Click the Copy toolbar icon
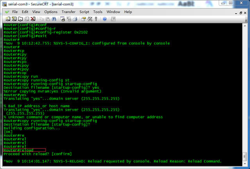This screenshot has height=169, width=250. [41, 19]
